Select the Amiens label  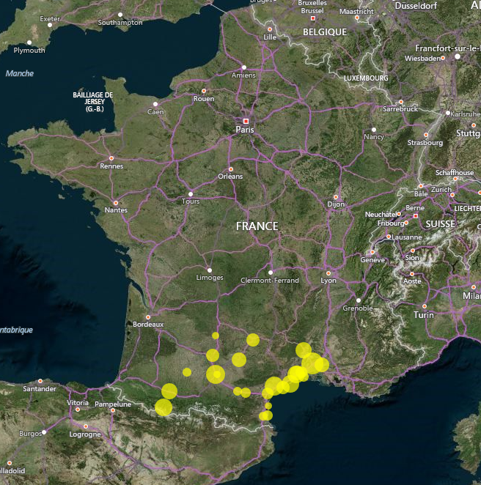[x=243, y=75]
